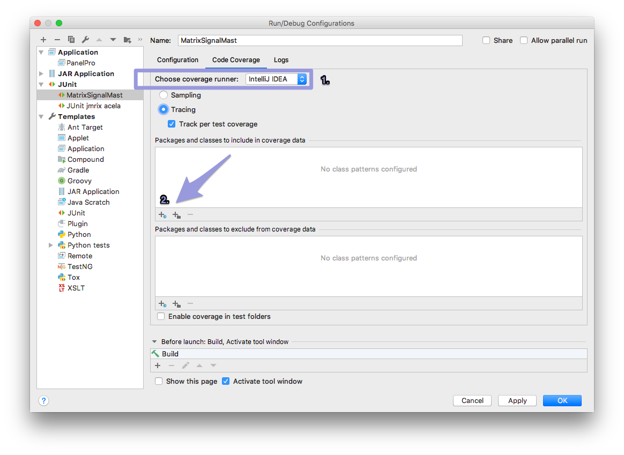
Task: Enable Allow parallel run checkbox
Action: [x=524, y=40]
